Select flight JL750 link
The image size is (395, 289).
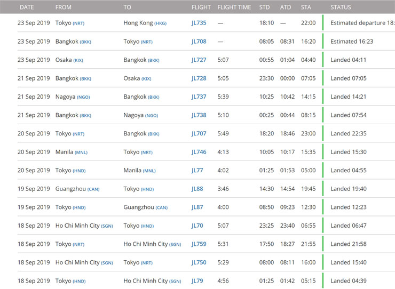199,262
